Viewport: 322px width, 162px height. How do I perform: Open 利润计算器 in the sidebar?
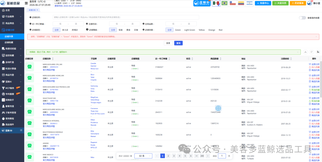[x=12, y=68]
